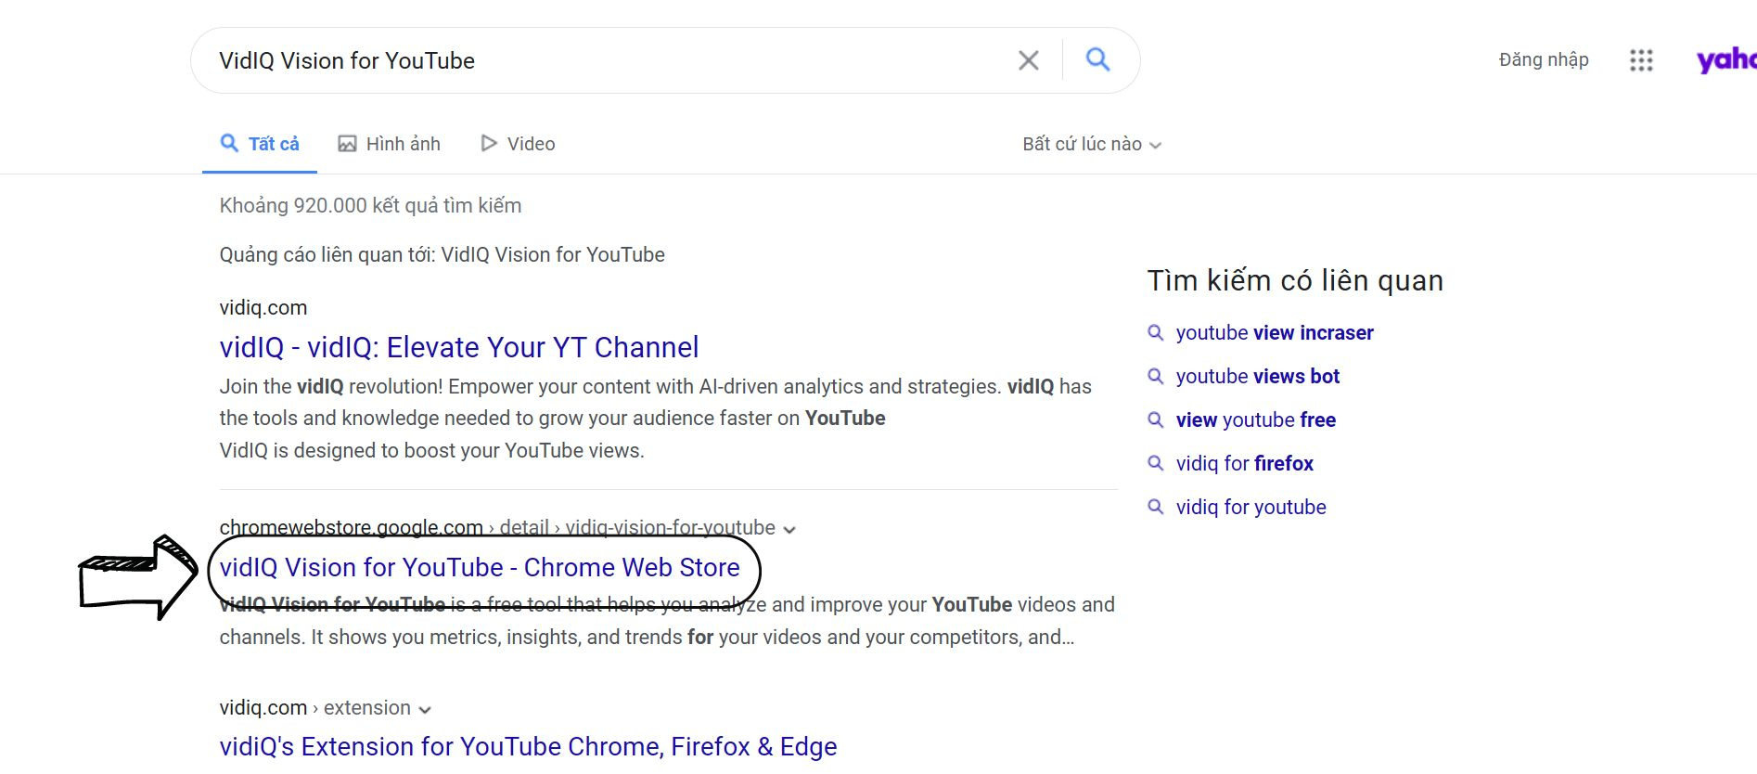Viewport: 1757px width, 774px height.
Task: Click the blue magnifier search button
Action: point(1097,59)
